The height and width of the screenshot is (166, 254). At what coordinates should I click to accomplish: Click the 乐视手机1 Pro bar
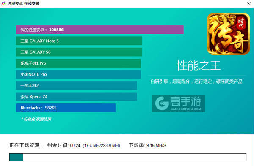[78, 63]
